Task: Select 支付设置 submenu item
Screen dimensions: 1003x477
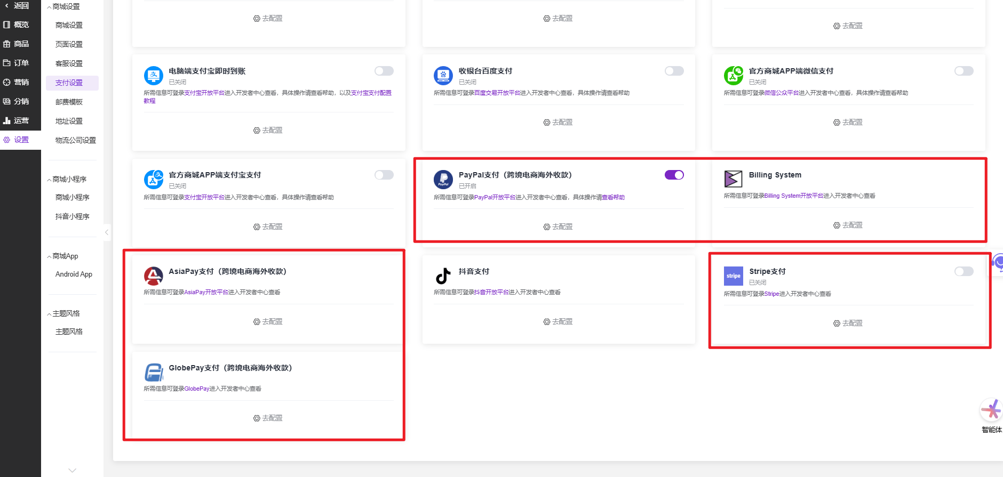Action: tap(72, 83)
